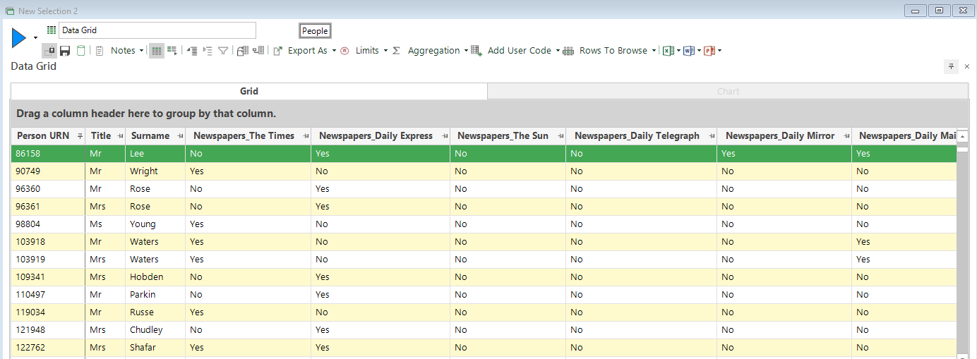
Task: Open the Word export dropdown arrow
Action: pos(699,51)
